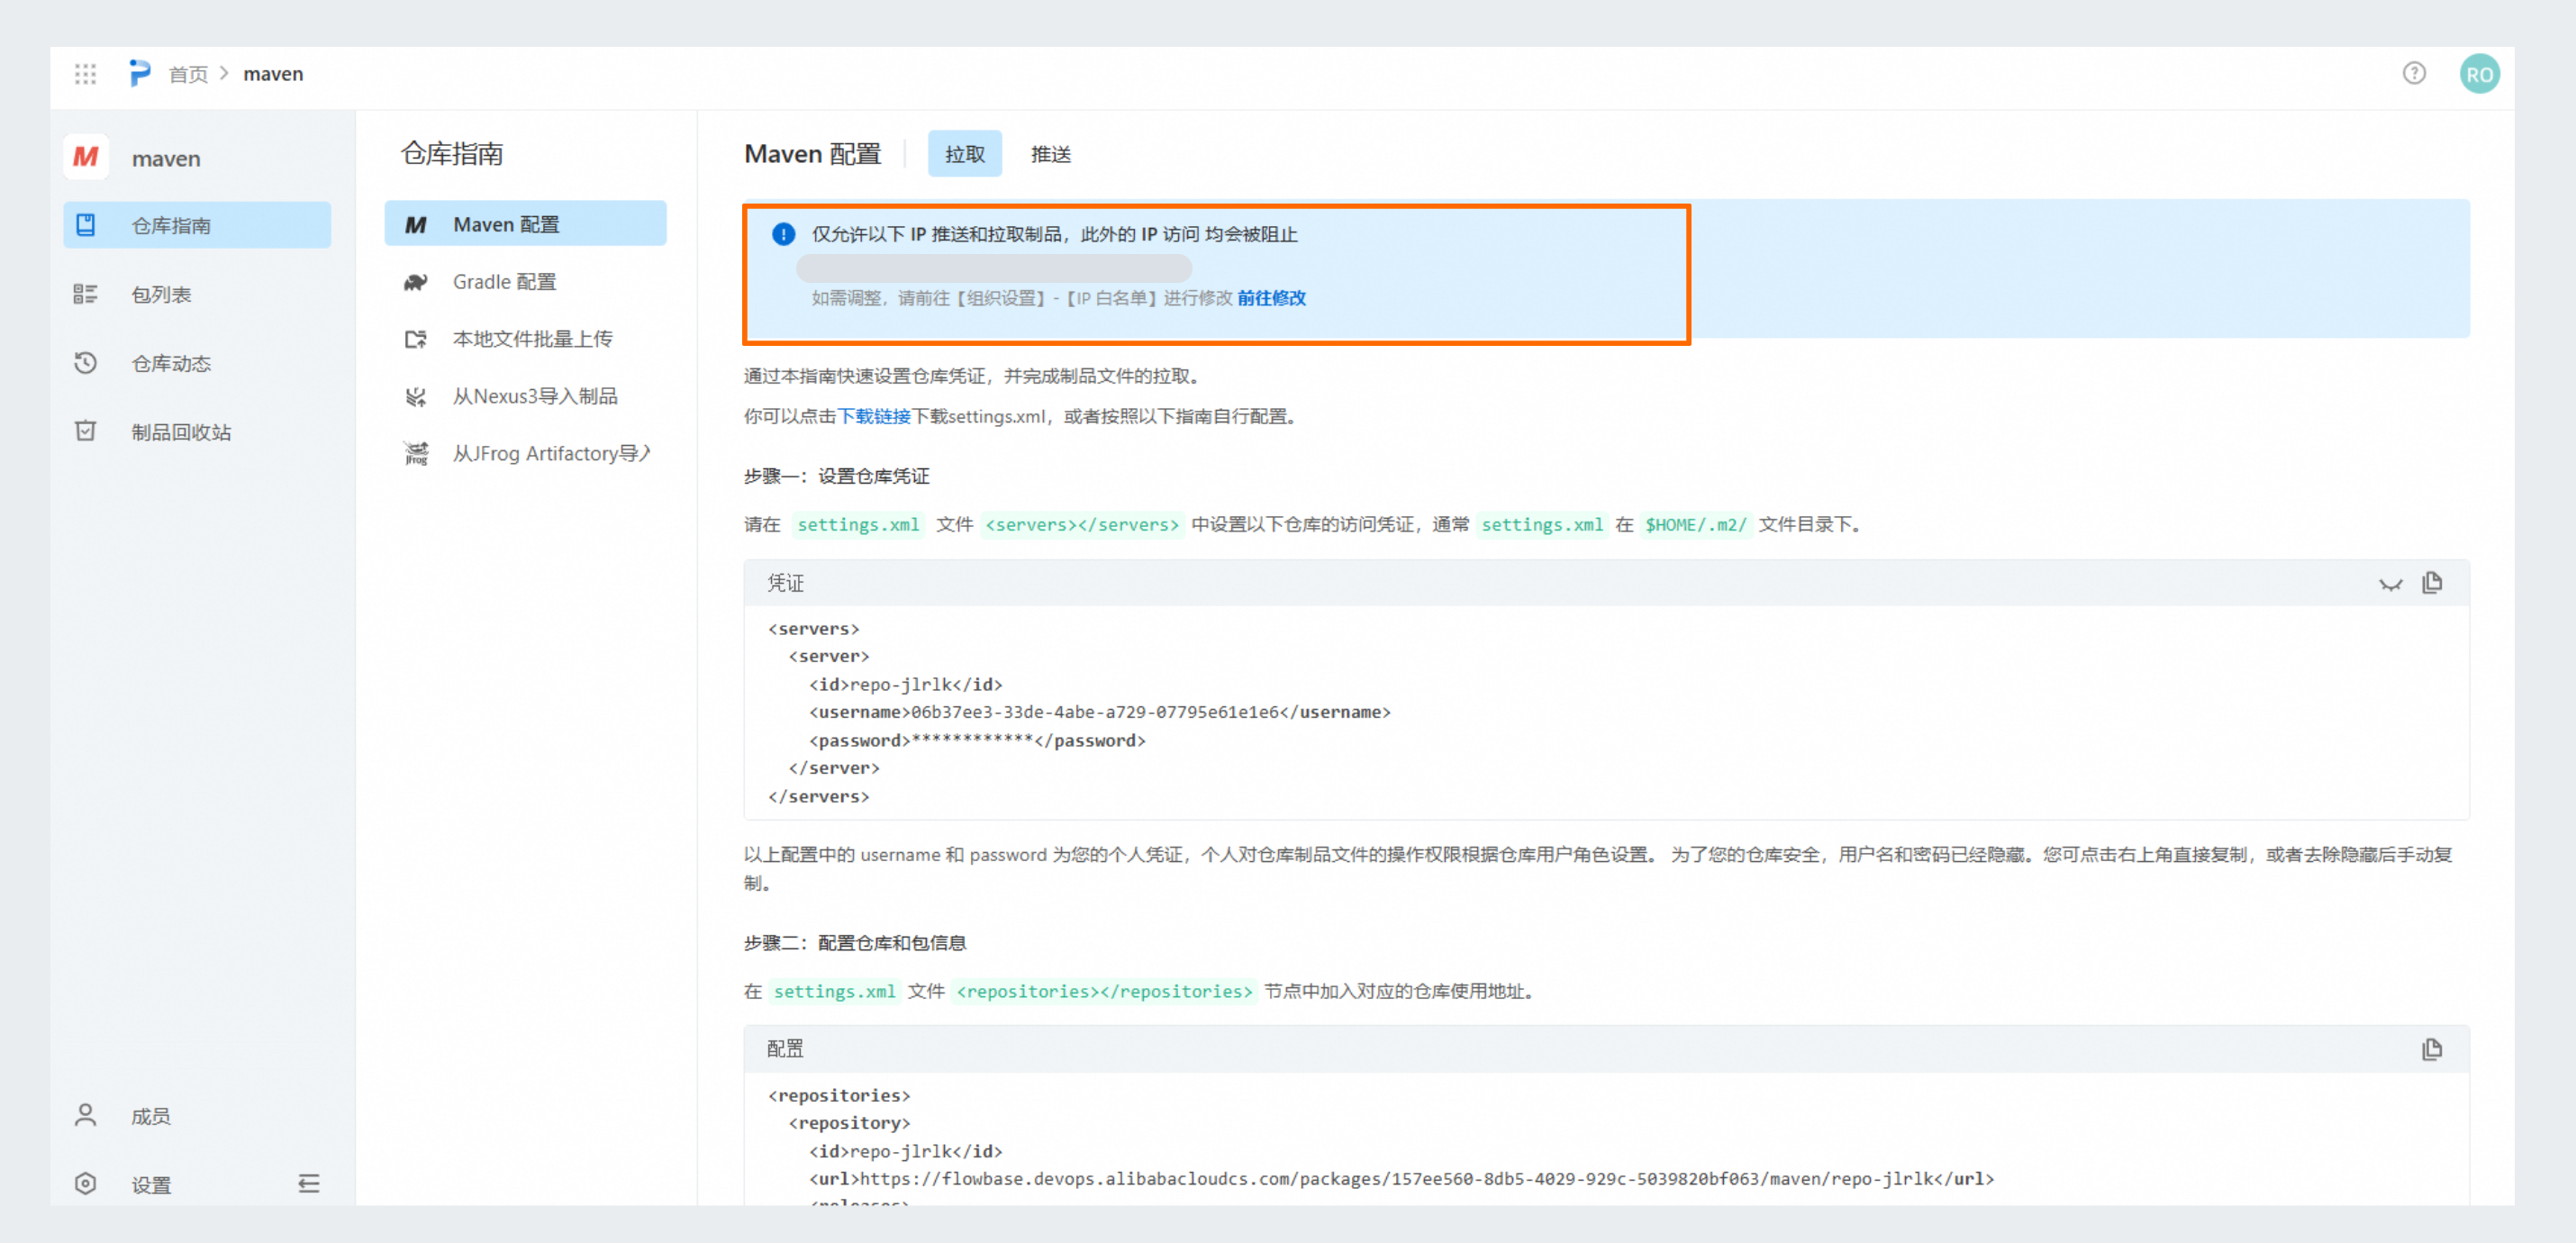Select Gradle 配置 guide item
Image resolution: width=2576 pixels, height=1243 pixels.
[526, 282]
